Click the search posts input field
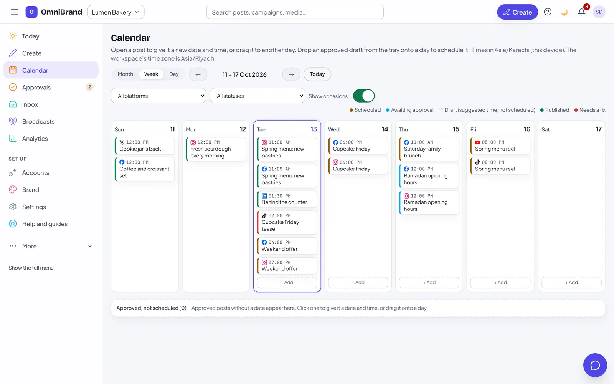614x384 pixels. pos(295,12)
